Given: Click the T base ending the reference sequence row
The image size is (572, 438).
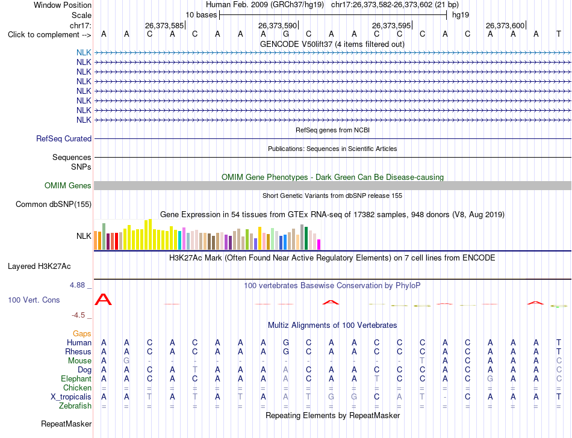Looking at the screenshot, I should 559,34.
